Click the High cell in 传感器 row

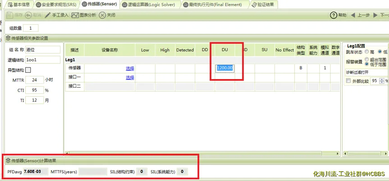click(165, 68)
